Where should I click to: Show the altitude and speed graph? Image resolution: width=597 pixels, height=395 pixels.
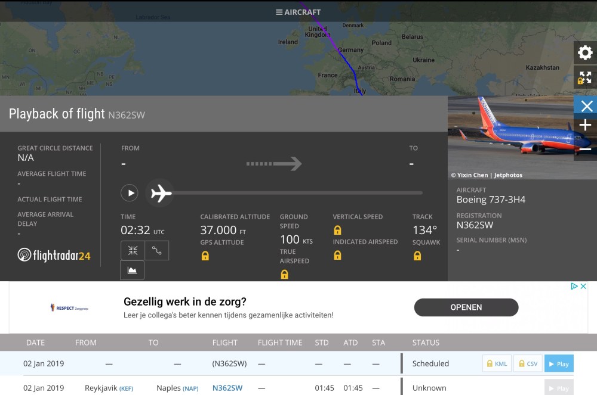pyautogui.click(x=133, y=270)
